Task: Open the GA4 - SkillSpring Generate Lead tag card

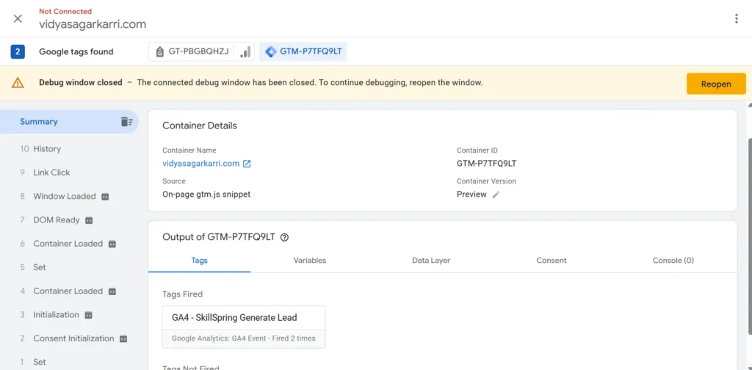Action: pos(244,327)
